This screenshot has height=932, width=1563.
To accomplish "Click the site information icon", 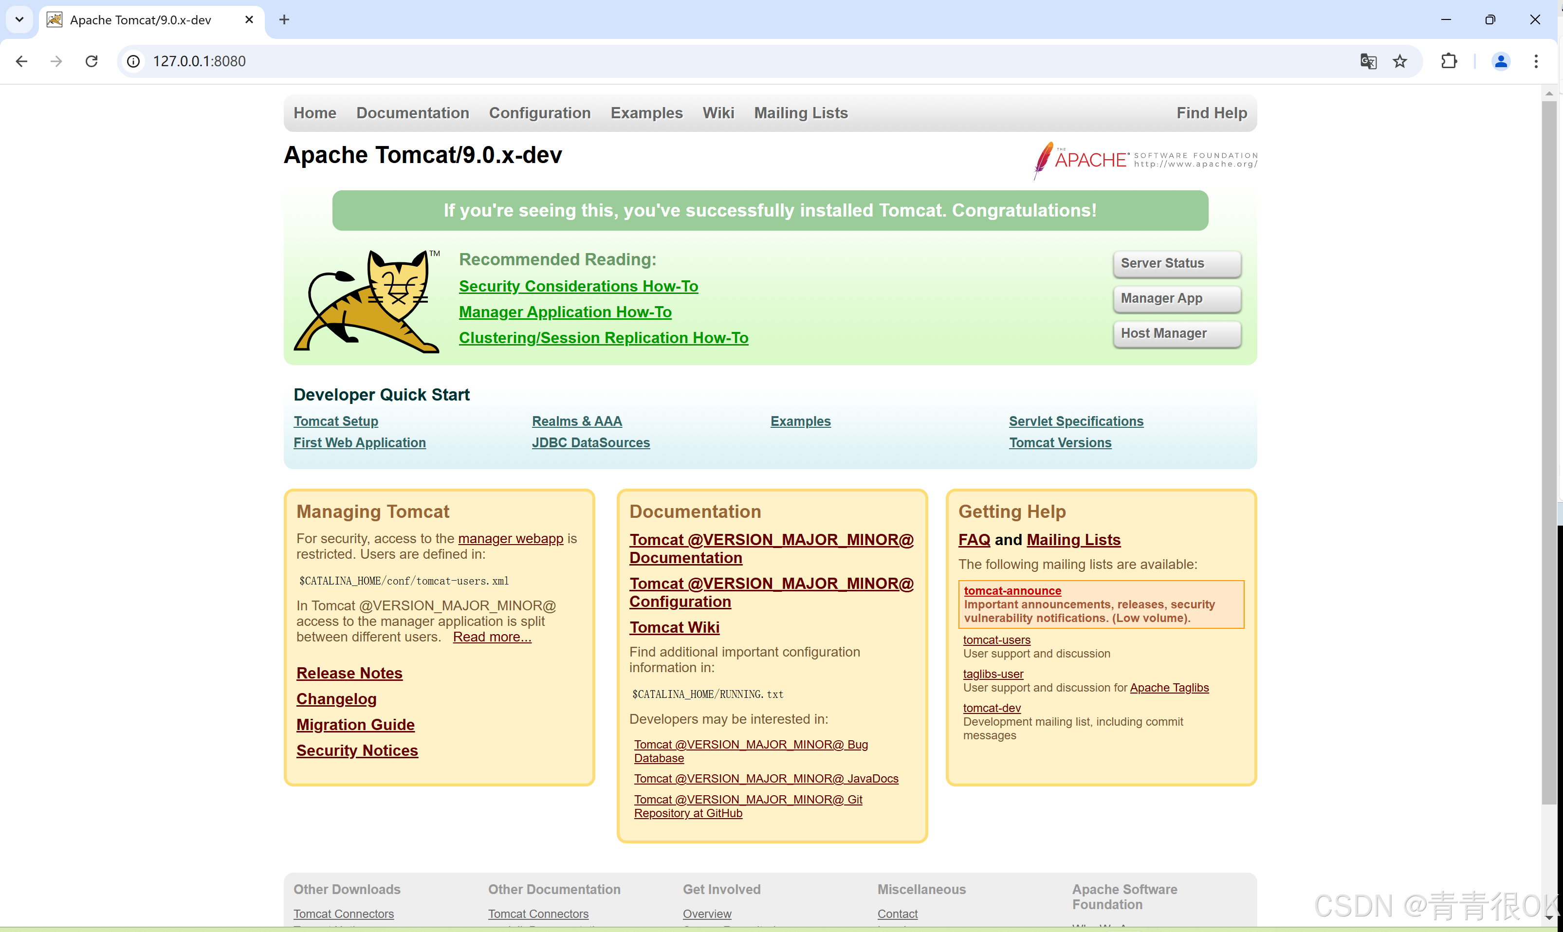I will click(132, 61).
